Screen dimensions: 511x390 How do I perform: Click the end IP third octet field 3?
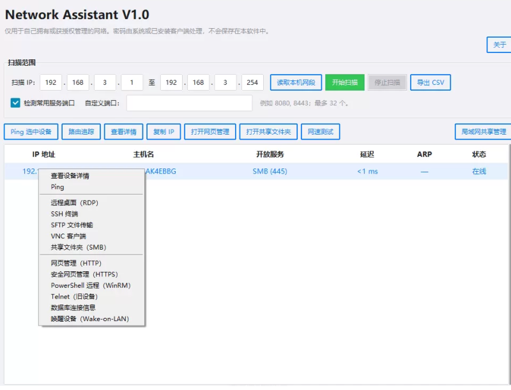pyautogui.click(x=225, y=82)
